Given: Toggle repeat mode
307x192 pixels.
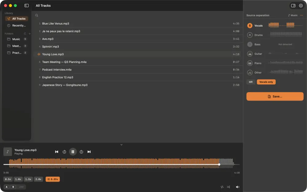Looking at the screenshot, I should [x=222, y=187].
